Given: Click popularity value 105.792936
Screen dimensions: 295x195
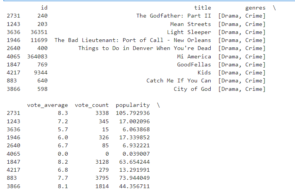Looking at the screenshot, I should (x=133, y=113).
